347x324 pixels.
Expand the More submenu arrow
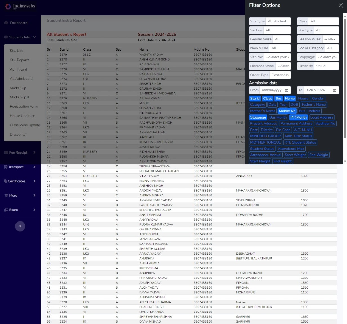pyautogui.click(x=35, y=196)
